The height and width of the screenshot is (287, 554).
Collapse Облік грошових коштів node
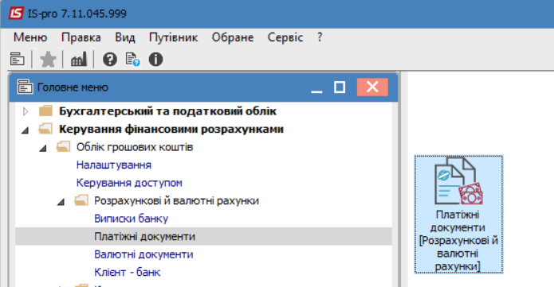point(43,149)
